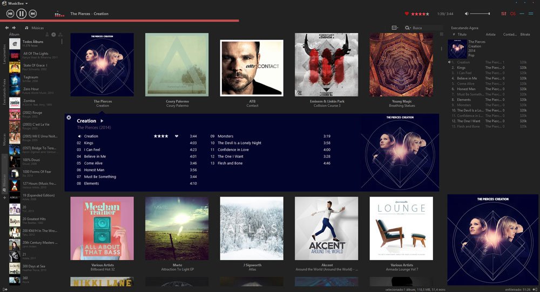
Task: Toggle the heart love icon in player bar
Action: pyautogui.click(x=407, y=14)
